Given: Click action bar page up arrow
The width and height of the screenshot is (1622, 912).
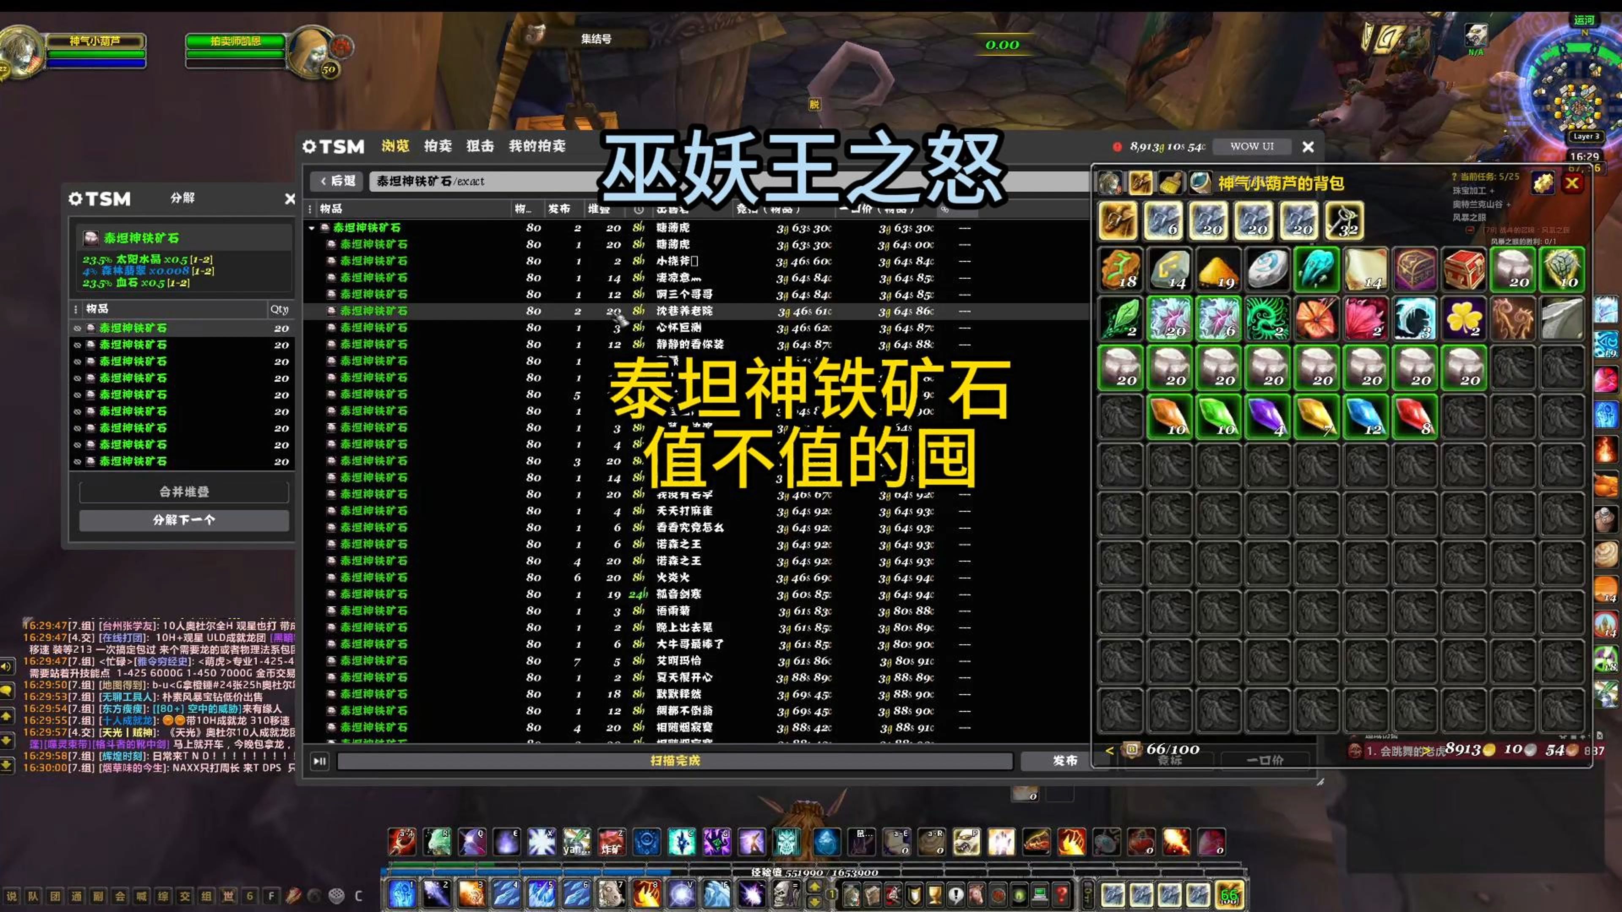Looking at the screenshot, I should 814,887.
